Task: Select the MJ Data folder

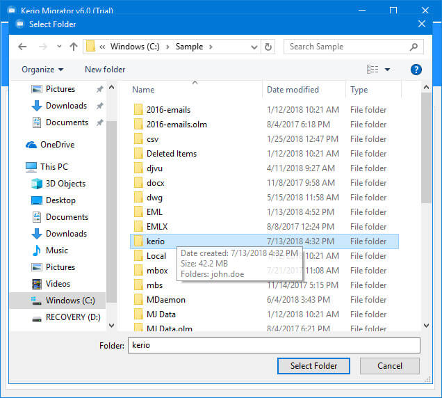Action: point(161,315)
